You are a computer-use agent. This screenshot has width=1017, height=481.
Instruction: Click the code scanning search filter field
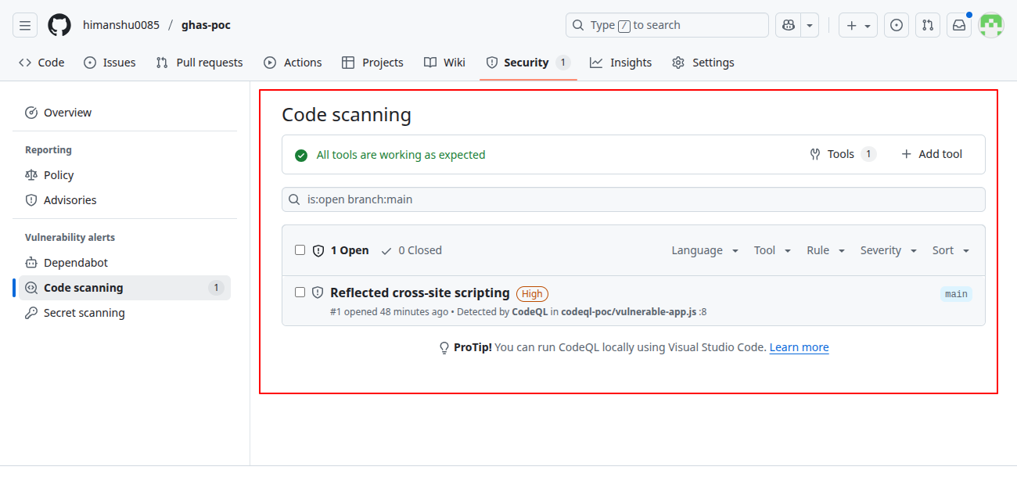point(634,199)
